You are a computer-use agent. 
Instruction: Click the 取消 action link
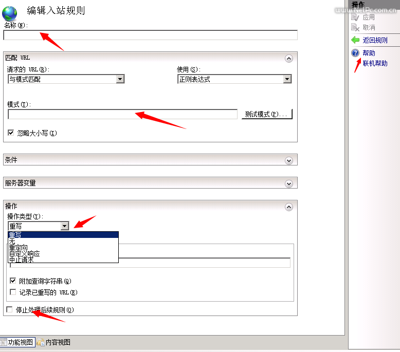pos(369,27)
